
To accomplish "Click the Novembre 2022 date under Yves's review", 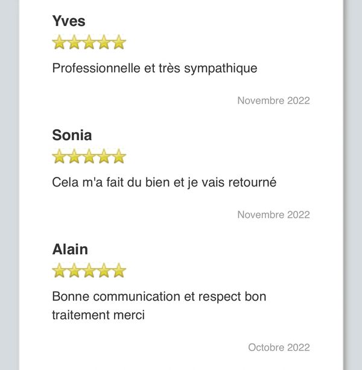I will (x=273, y=101).
